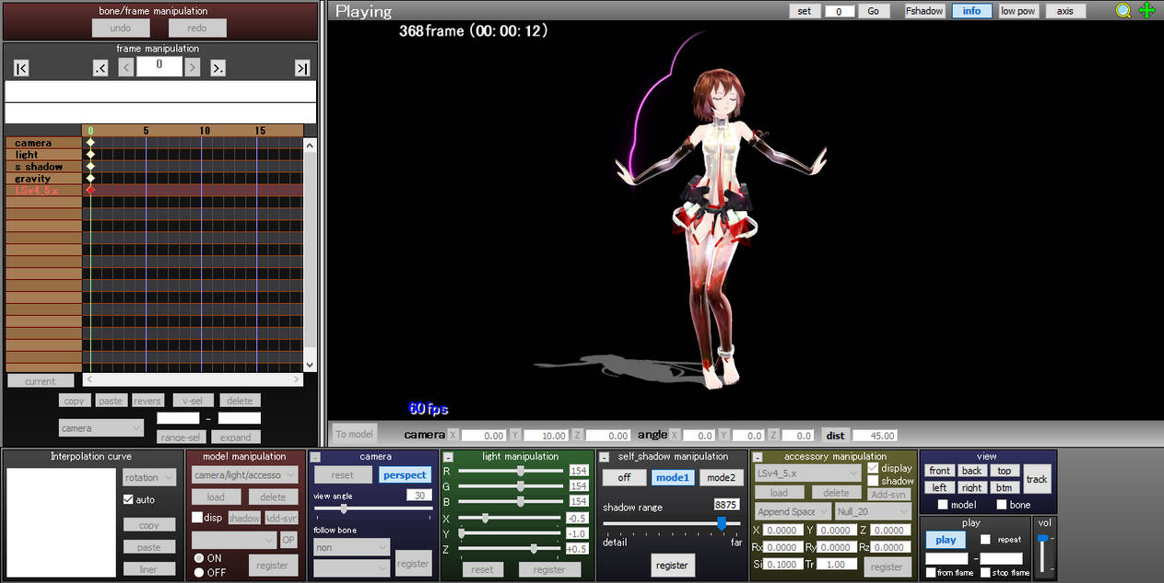Click the camera view angle value field
Image resolution: width=1164 pixels, height=583 pixels.
coord(419,496)
